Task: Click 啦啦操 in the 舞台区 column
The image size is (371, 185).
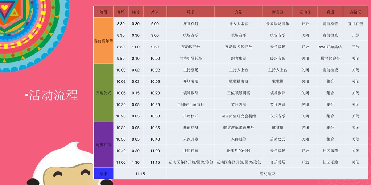Action: click(277, 81)
